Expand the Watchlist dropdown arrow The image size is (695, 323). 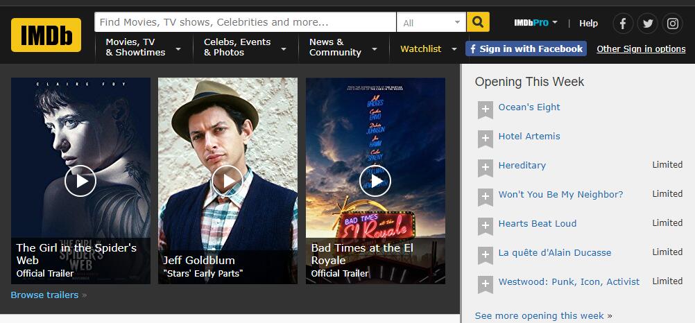pos(454,49)
